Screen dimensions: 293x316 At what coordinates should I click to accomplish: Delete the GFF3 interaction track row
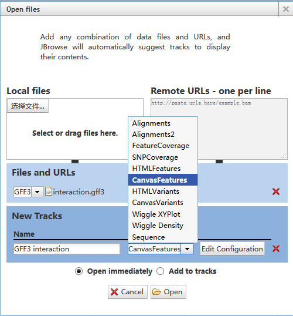[x=275, y=248]
